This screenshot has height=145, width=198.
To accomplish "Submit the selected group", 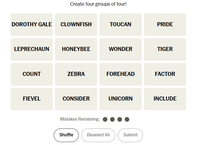I will [130, 135].
